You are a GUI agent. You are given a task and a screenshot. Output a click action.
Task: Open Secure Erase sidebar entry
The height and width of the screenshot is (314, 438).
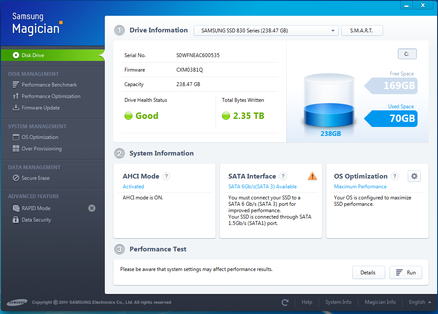click(x=35, y=178)
